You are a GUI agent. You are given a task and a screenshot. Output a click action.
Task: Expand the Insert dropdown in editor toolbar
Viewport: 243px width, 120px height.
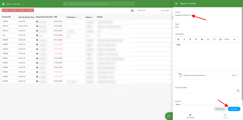[x=227, y=39]
